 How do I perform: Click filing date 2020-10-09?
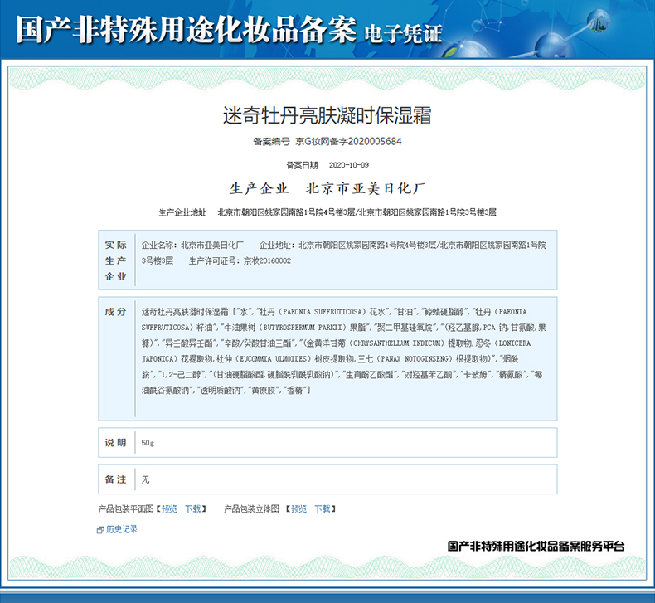[x=349, y=165]
